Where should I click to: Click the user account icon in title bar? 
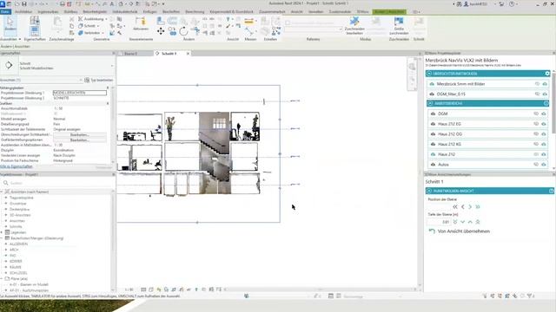pyautogui.click(x=467, y=3)
